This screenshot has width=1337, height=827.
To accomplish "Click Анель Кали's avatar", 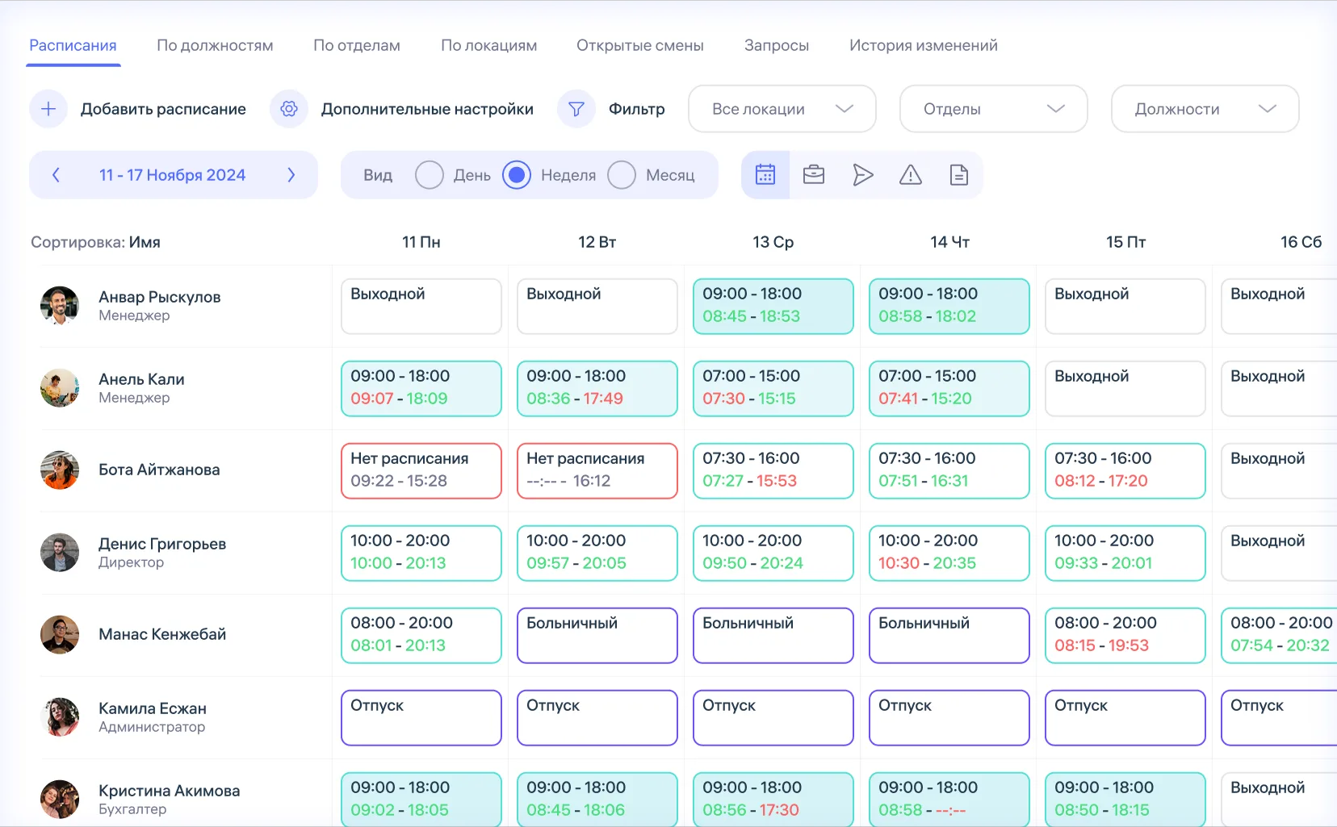I will coord(60,388).
